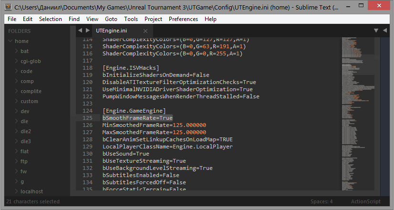Screen dimensions: 394x210
Task: Select the flat folder
Action: (x=25, y=151)
